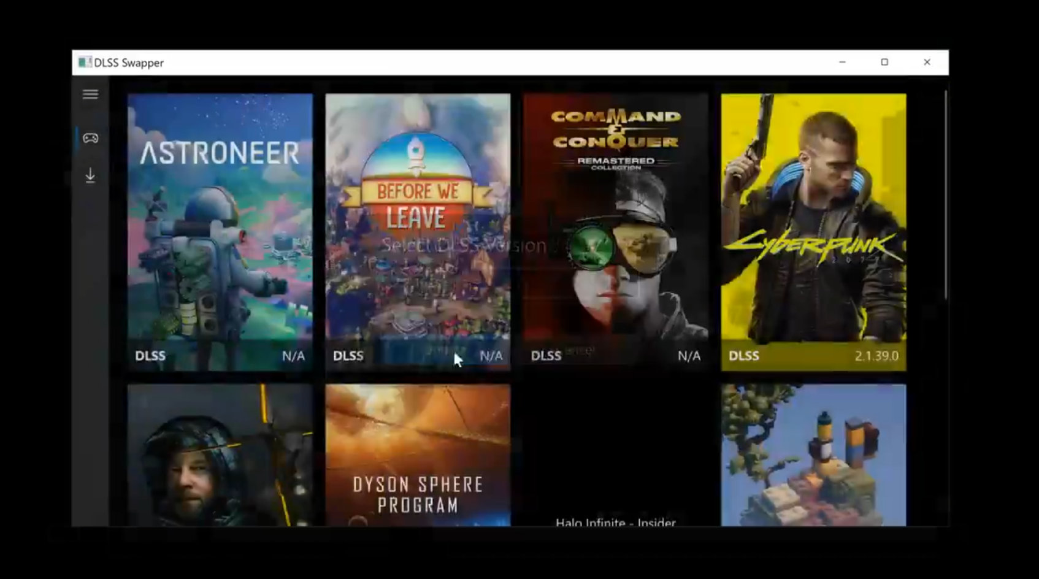Click the DLSS label on Astroneer card

(150, 356)
